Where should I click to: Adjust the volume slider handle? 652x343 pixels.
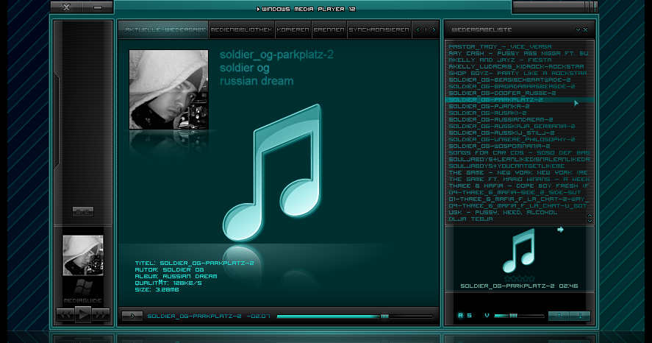[513, 316]
